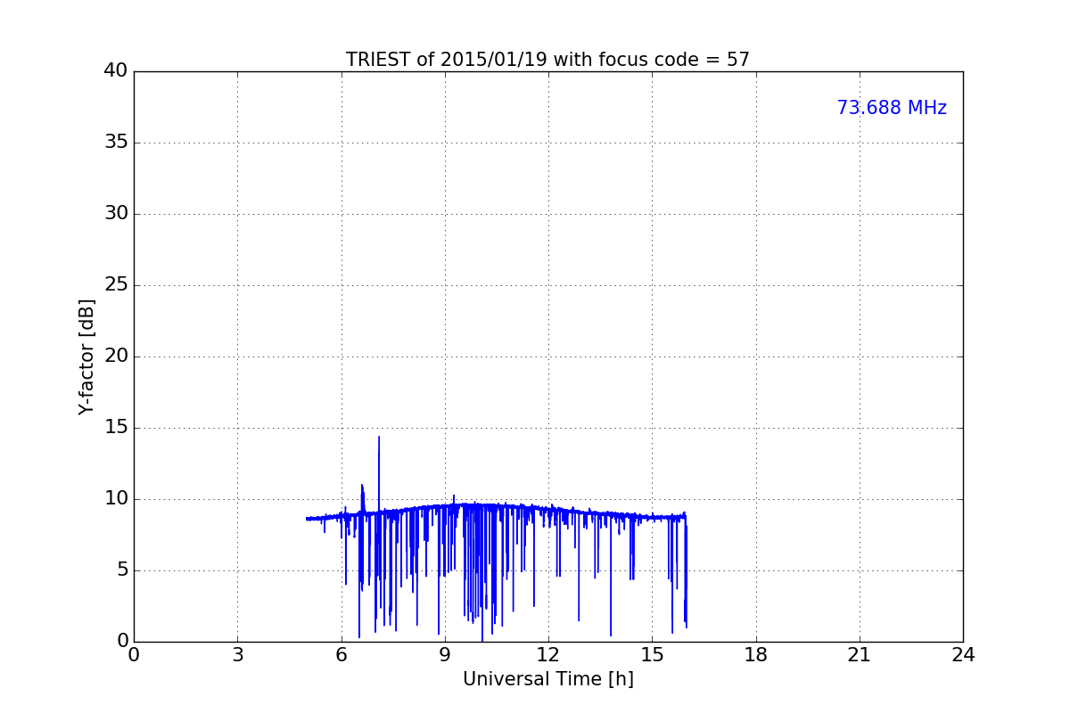Click the y-axis tick label '40'
This screenshot has height=713, width=1070.
click(116, 71)
